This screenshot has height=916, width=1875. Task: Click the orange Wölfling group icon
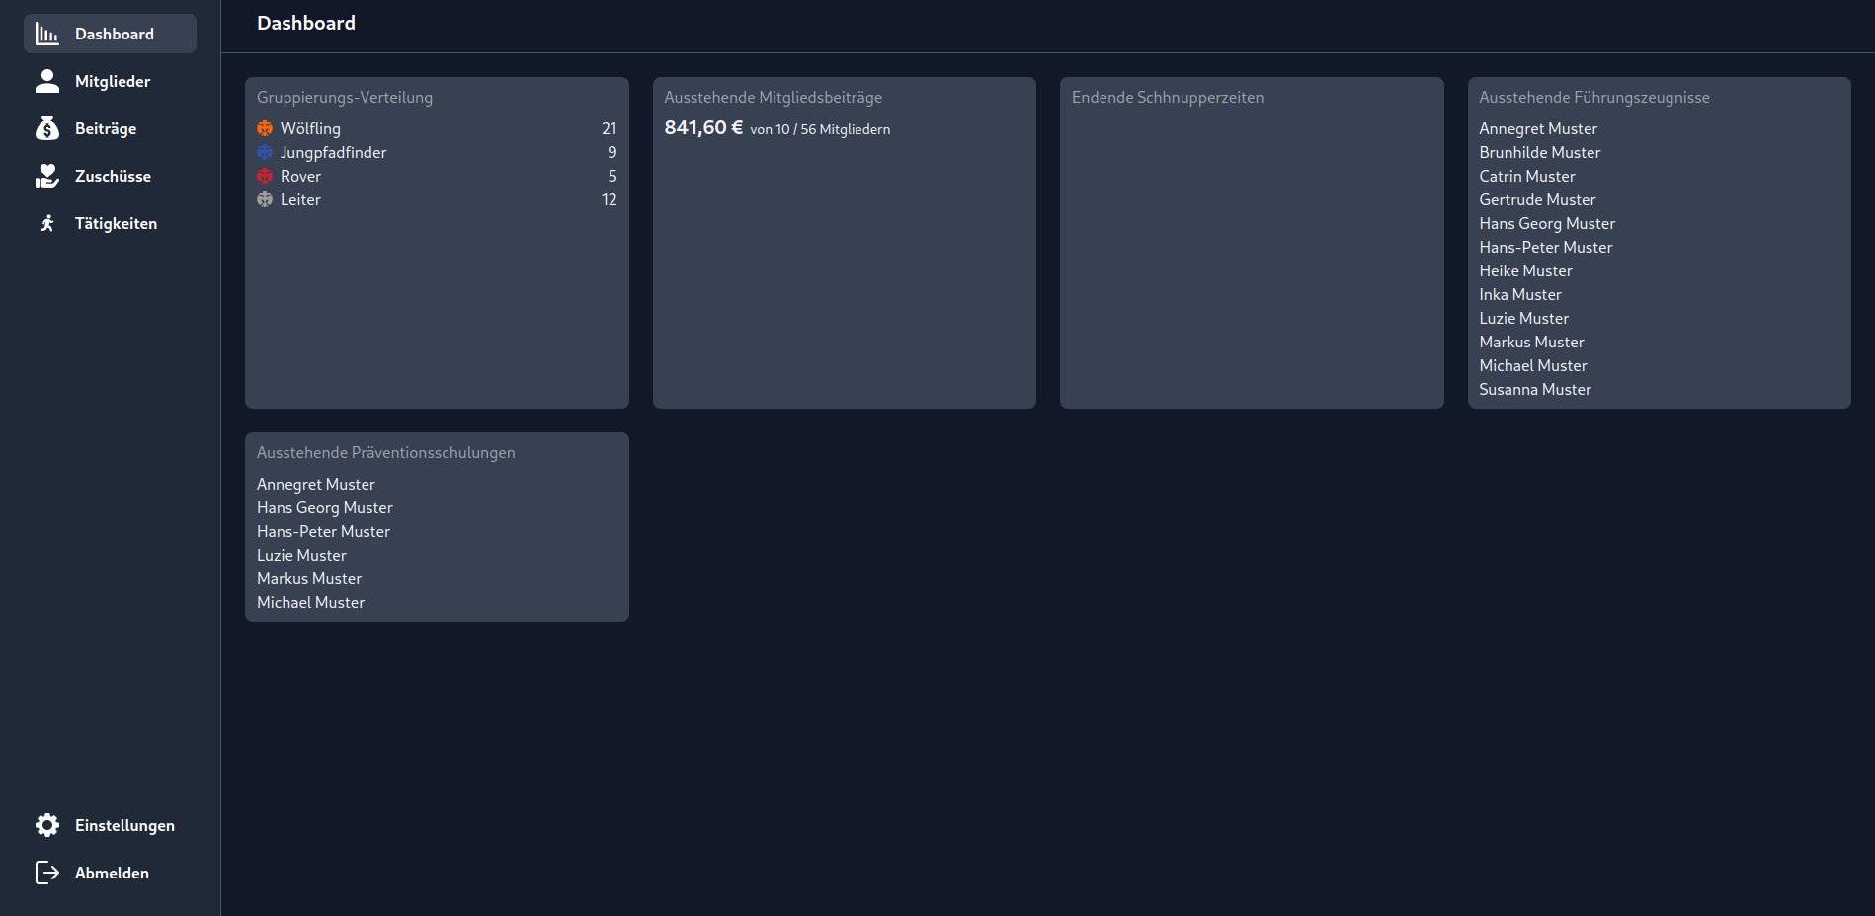265,128
